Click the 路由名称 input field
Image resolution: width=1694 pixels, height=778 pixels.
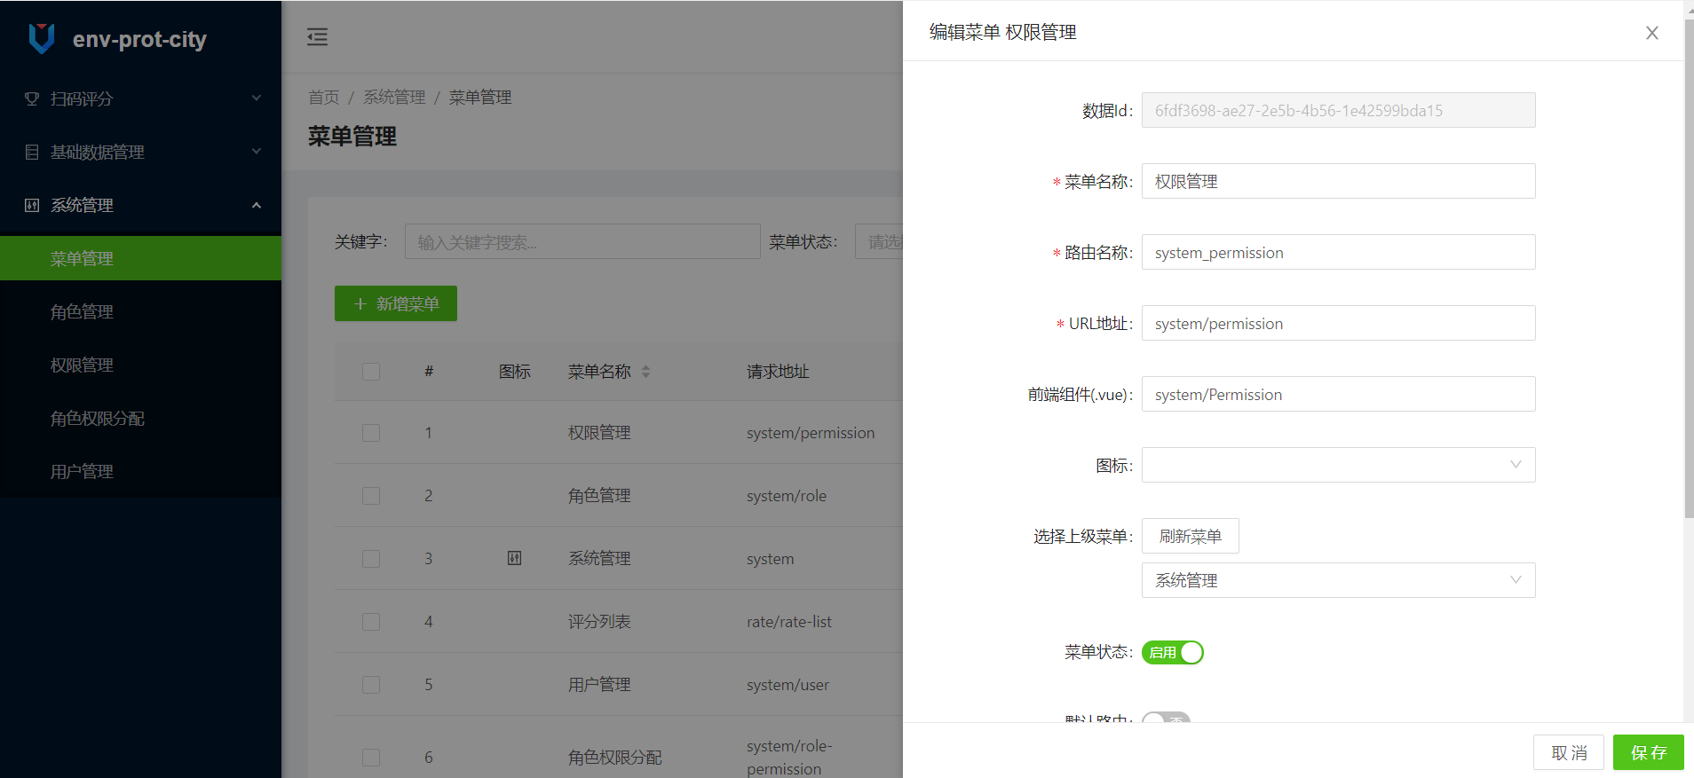pyautogui.click(x=1338, y=252)
